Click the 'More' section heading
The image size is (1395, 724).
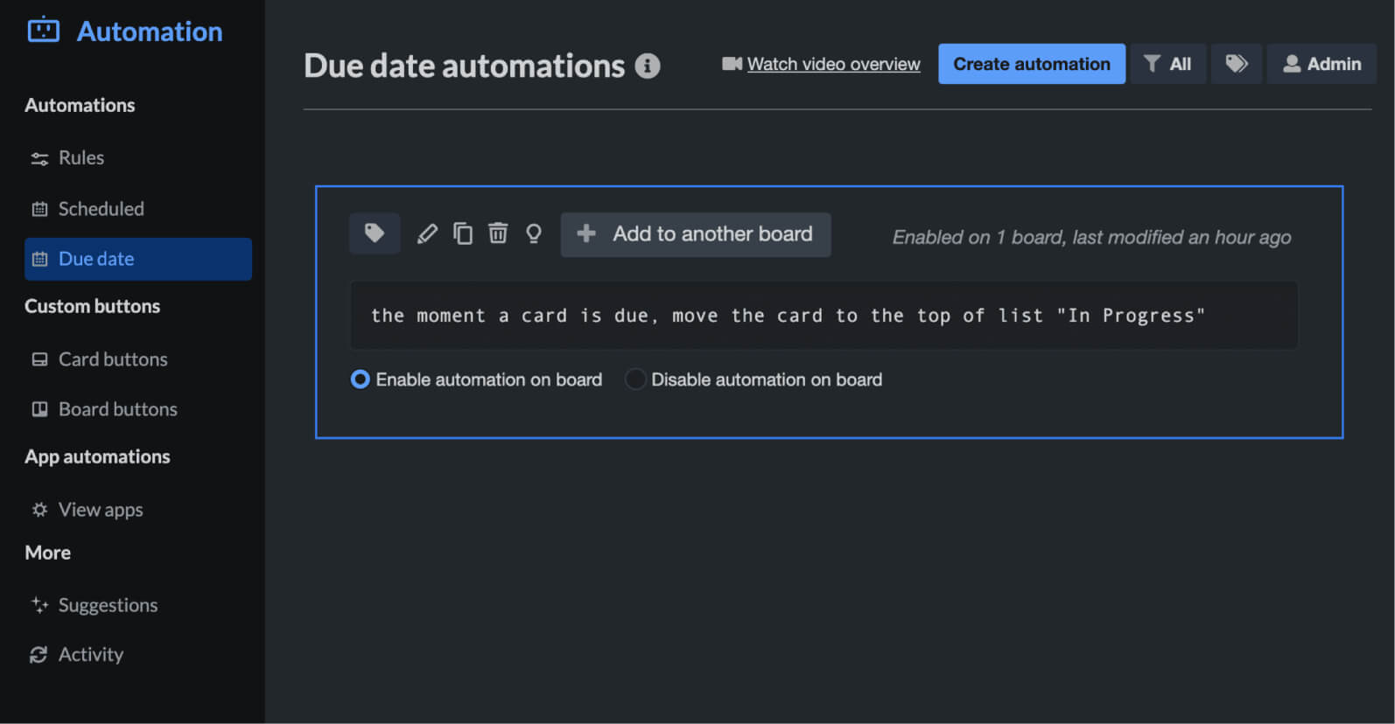click(x=47, y=553)
